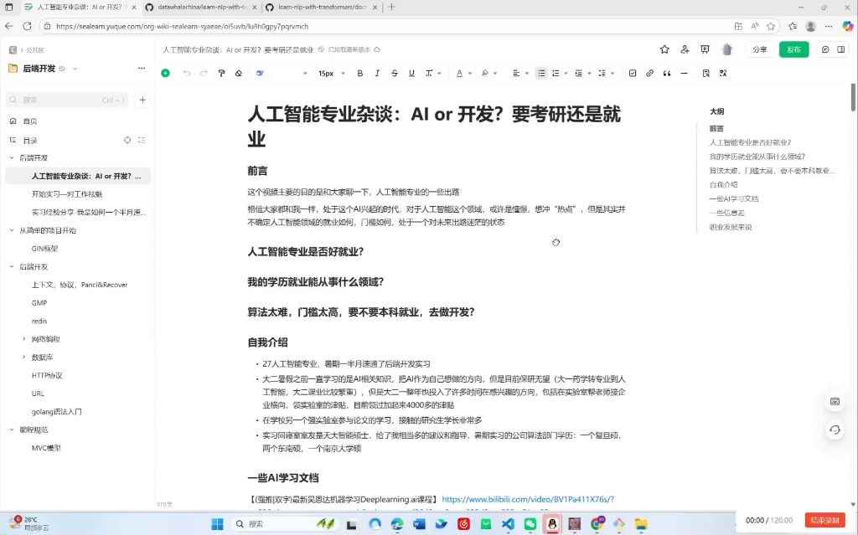Apply the font color A swatch
The image size is (858, 535).
(460, 74)
